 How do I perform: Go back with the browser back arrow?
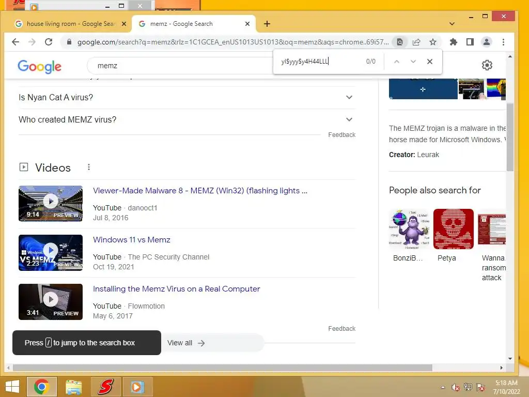[x=15, y=42]
